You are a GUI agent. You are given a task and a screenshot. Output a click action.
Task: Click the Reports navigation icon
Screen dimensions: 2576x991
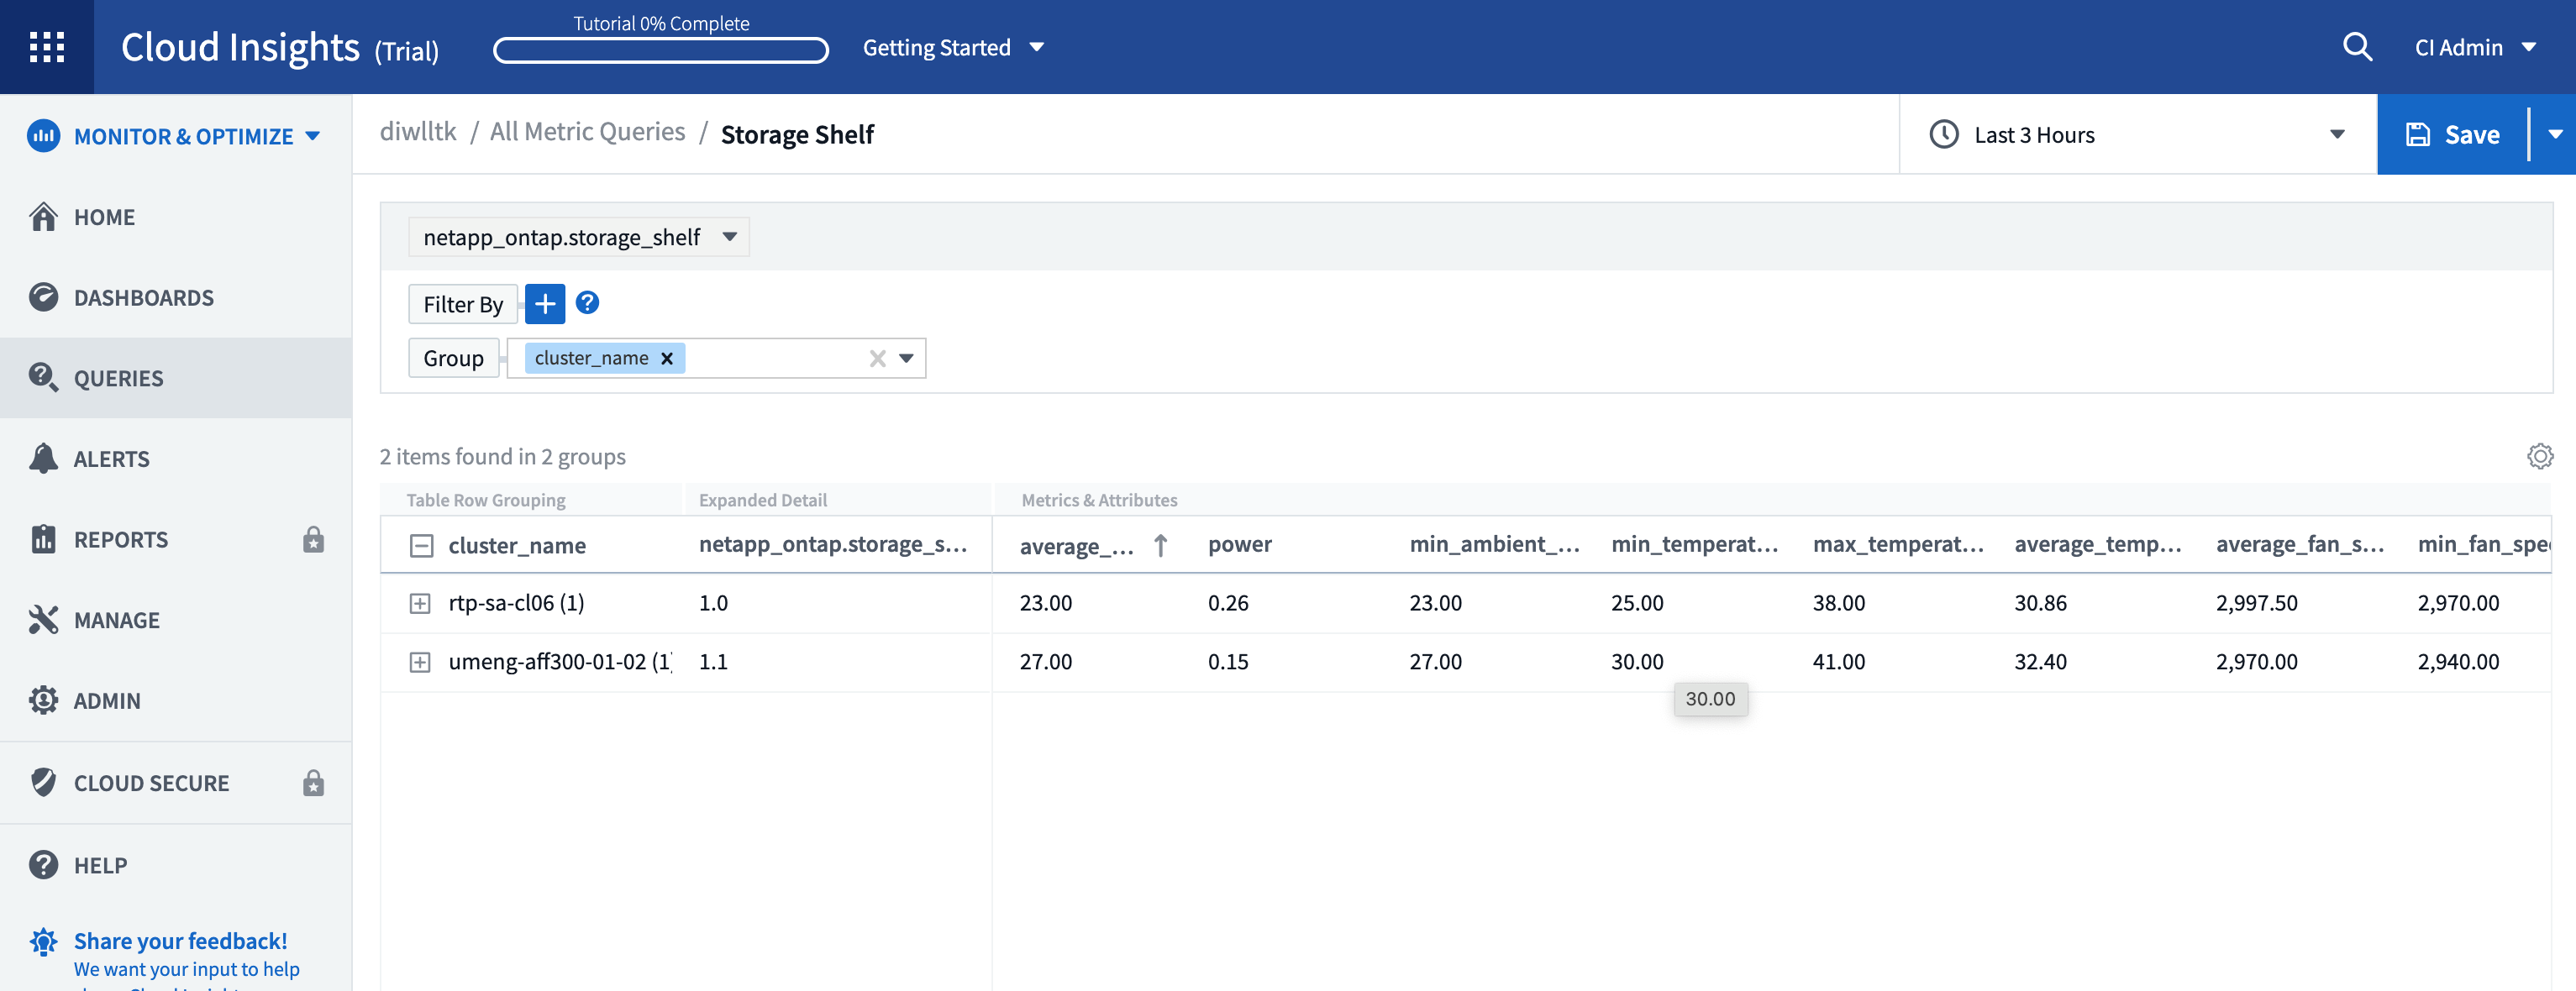[45, 537]
